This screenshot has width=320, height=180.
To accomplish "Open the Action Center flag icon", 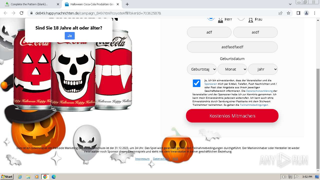I will (296, 177).
